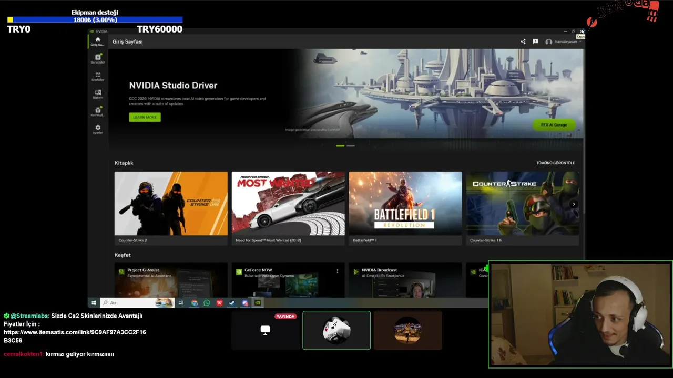Open Discord from the taskbar
The height and width of the screenshot is (378, 673).
(x=245, y=303)
